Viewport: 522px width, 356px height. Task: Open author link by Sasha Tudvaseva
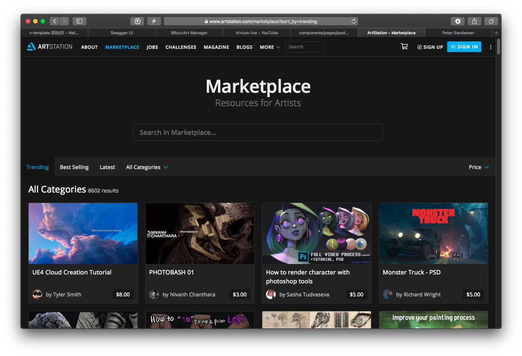[x=304, y=295]
